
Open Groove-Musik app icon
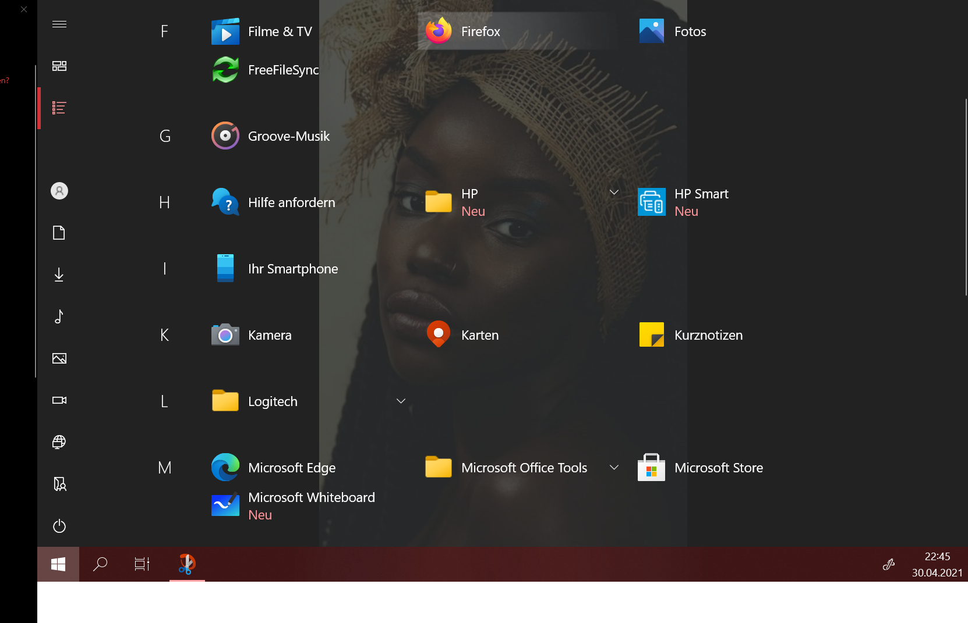(x=225, y=136)
